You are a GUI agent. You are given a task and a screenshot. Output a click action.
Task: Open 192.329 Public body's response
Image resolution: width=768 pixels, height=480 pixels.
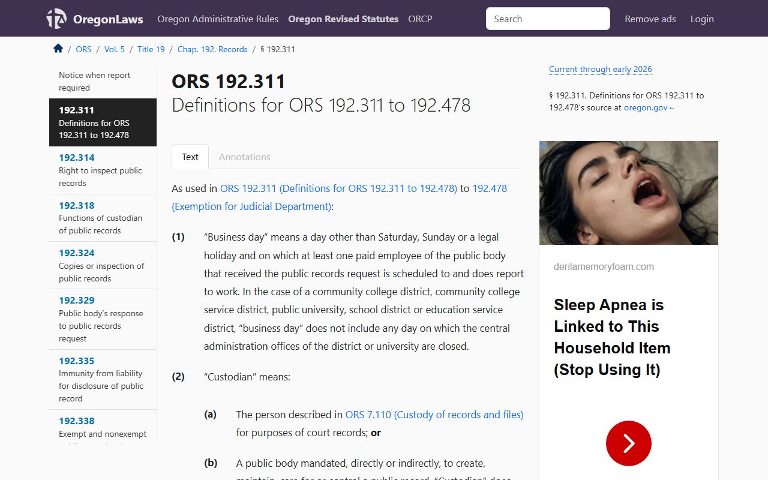tap(103, 319)
